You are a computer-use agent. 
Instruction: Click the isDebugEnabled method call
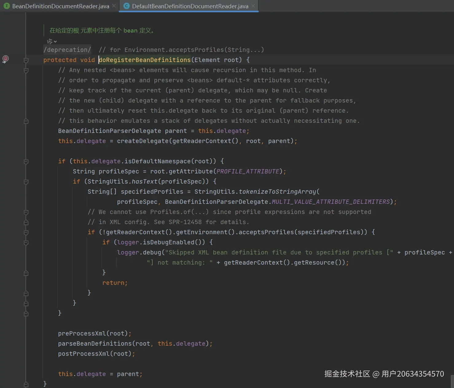(x=169, y=242)
